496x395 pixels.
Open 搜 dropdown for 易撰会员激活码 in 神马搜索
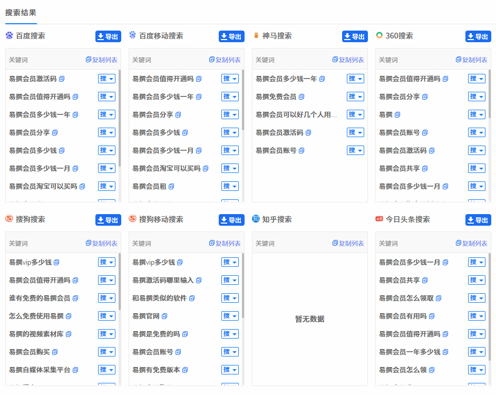355,132
